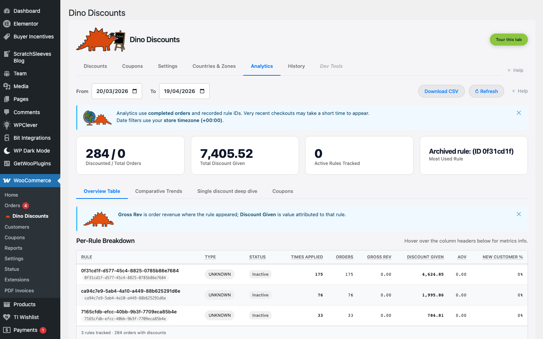543x339 pixels.
Task: Open WooCommerce Orders submenu link
Action: coord(12,205)
